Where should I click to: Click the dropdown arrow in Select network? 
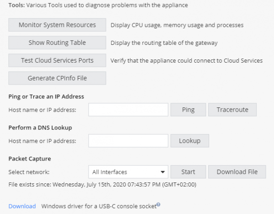coord(163,172)
